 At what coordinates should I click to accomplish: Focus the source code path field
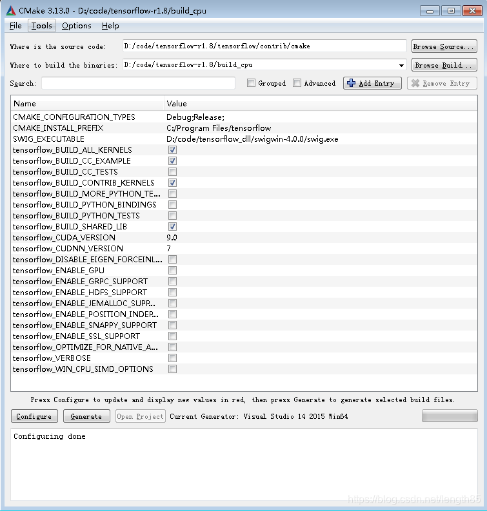(x=264, y=46)
